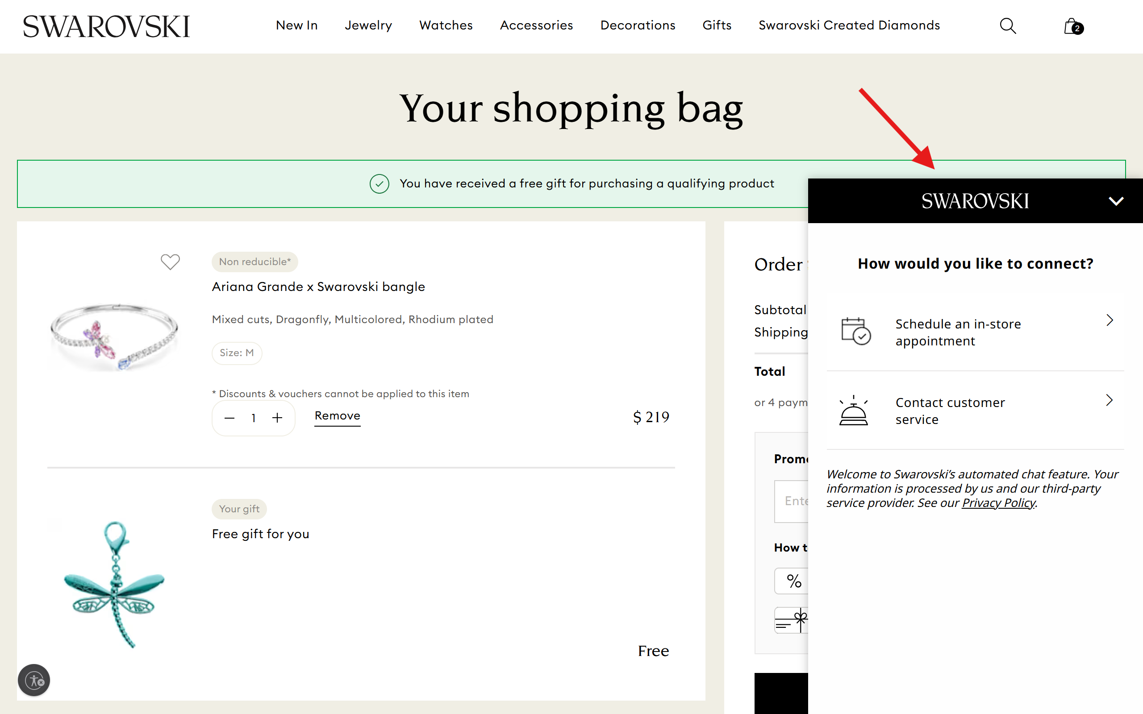The image size is (1143, 714).
Task: Open the Swarovski Created Diamonds menu
Action: (849, 26)
